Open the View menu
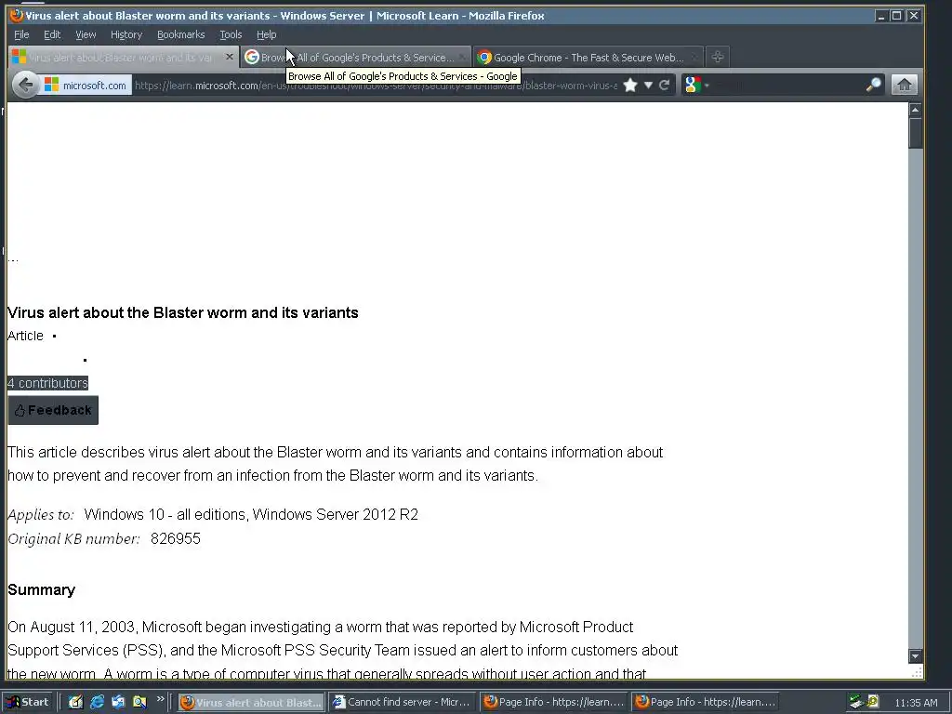This screenshot has width=952, height=714. tap(86, 34)
